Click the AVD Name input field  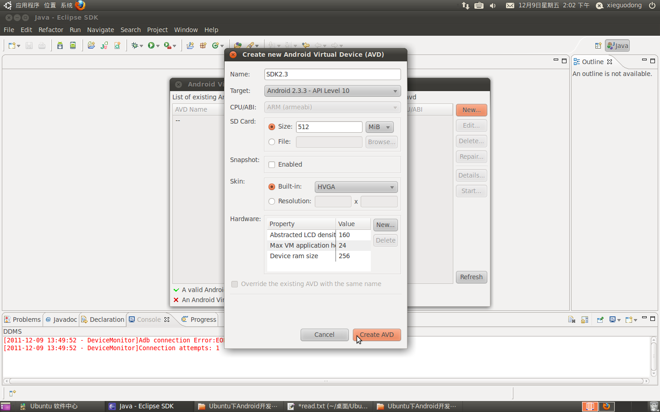click(x=332, y=74)
